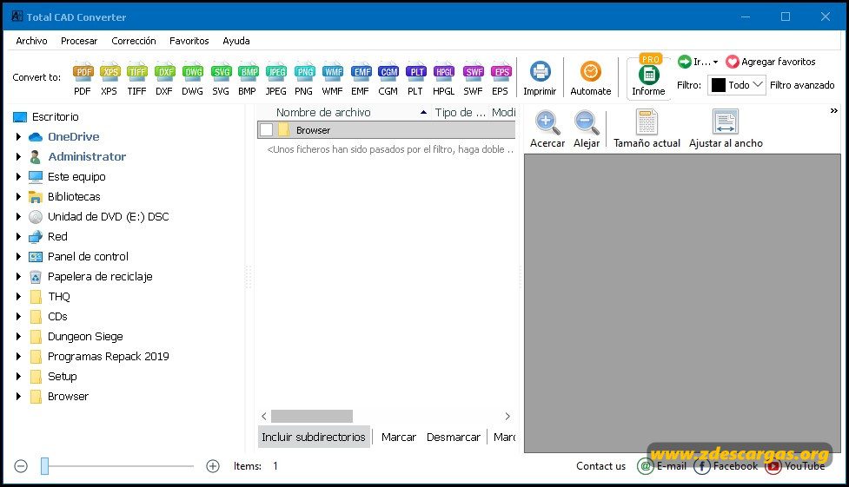Open the Favoritos menu
The width and height of the screenshot is (849, 487).
189,41
